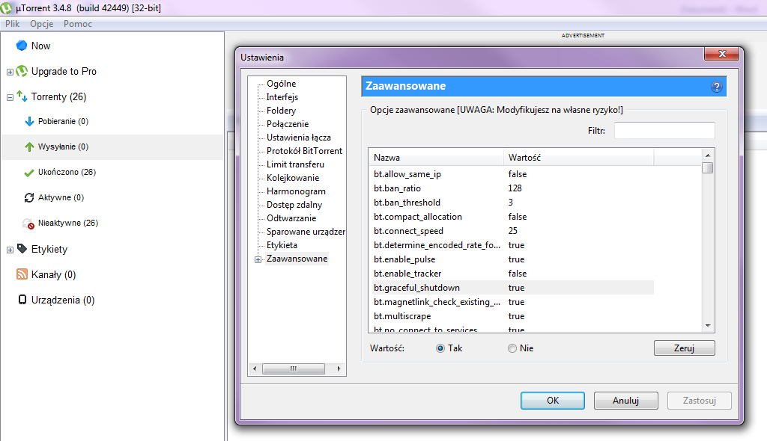The height and width of the screenshot is (441, 767).
Task: Select Interfejs in settings tree
Action: [x=282, y=97]
